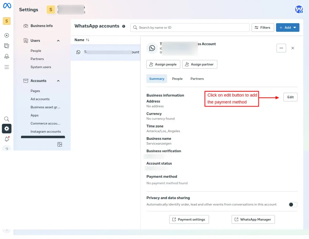This screenshot has height=239, width=309.
Task: Open Ad accounts in sidebar
Action: tap(40, 99)
